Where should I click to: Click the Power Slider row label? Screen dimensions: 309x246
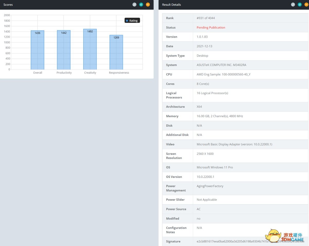(175, 200)
